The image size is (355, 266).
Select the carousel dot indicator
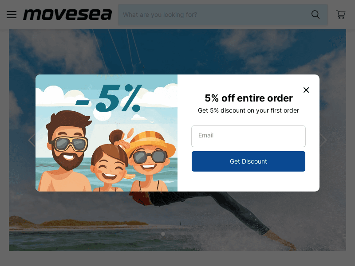click(x=163, y=234)
